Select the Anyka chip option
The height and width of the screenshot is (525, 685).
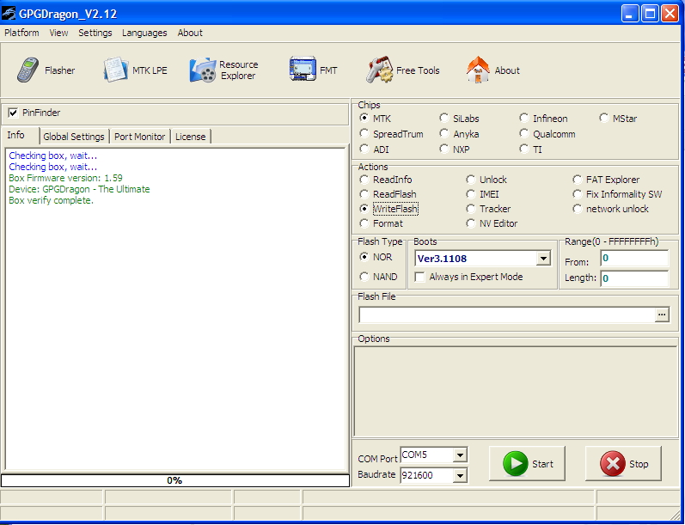[x=443, y=133]
